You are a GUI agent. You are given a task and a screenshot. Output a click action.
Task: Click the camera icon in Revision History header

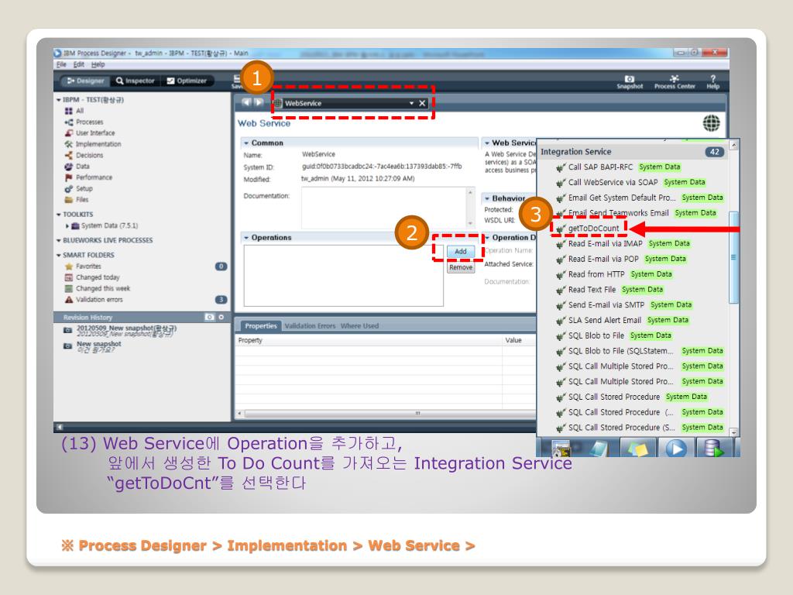click(x=209, y=317)
